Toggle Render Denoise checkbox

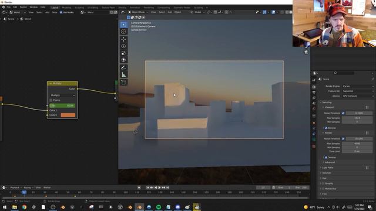[x=326, y=158]
